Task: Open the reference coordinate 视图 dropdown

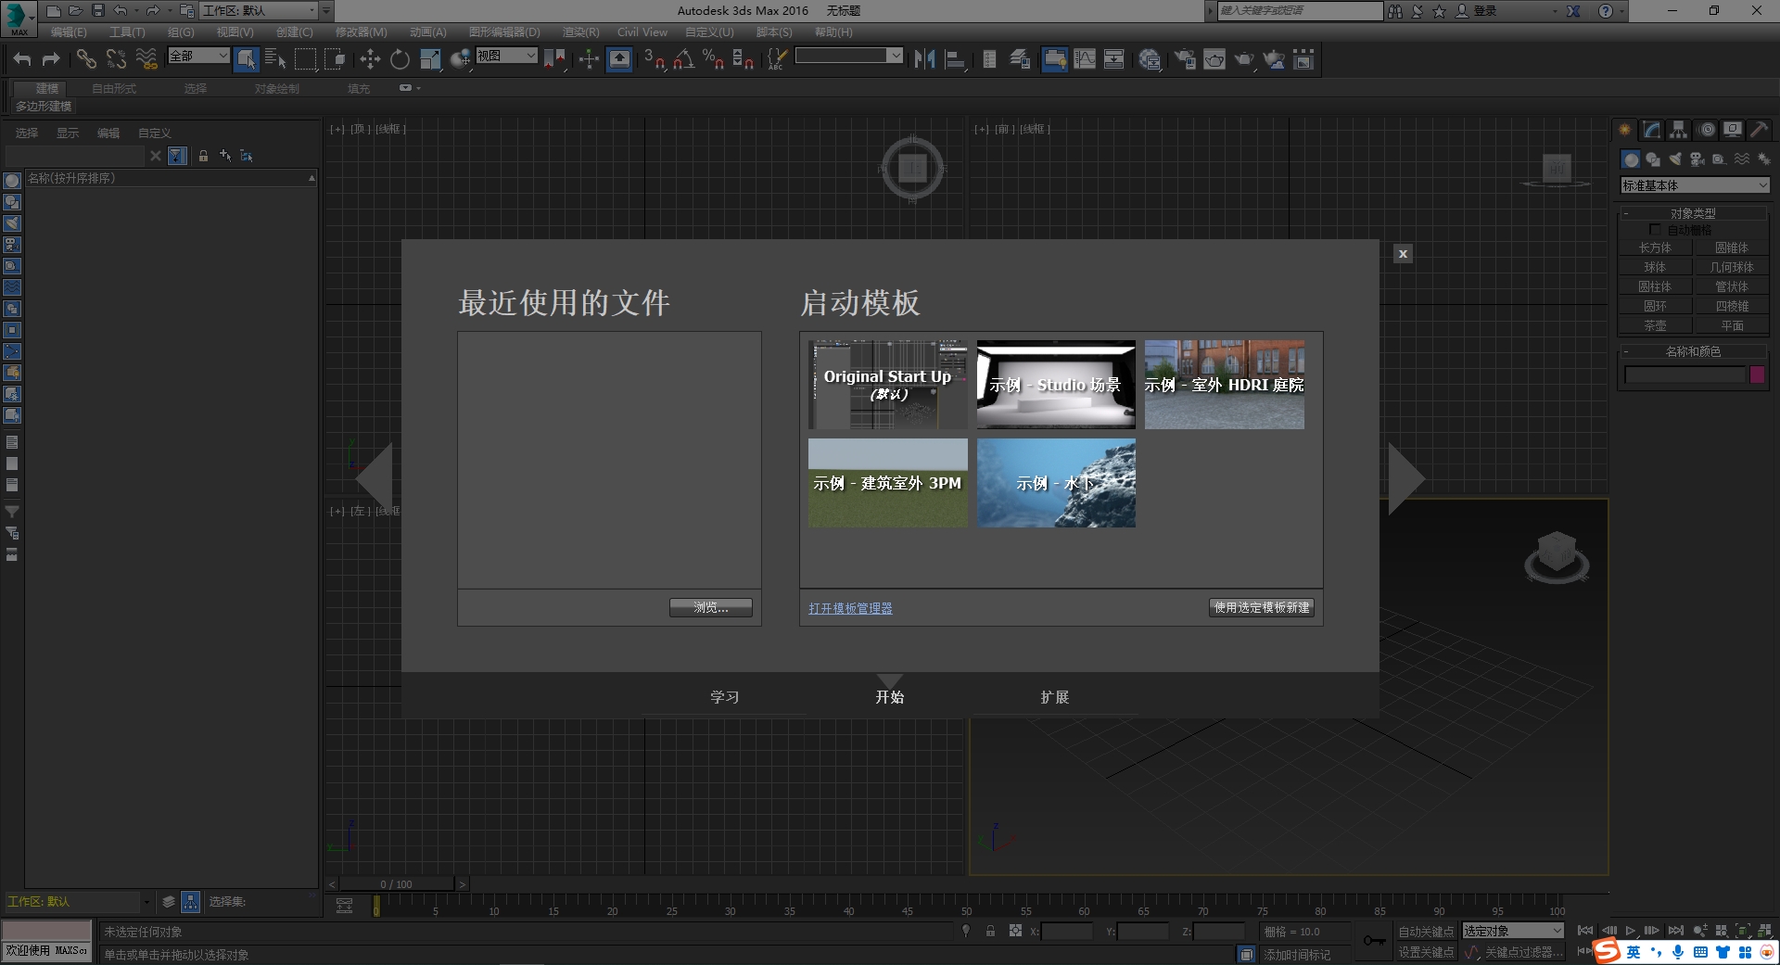Action: pyautogui.click(x=506, y=57)
